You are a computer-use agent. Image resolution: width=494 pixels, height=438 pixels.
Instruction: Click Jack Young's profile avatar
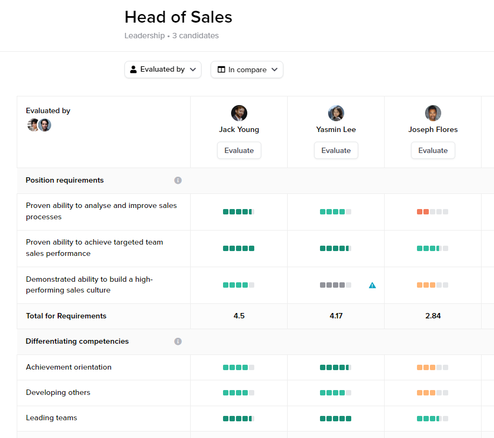click(239, 113)
